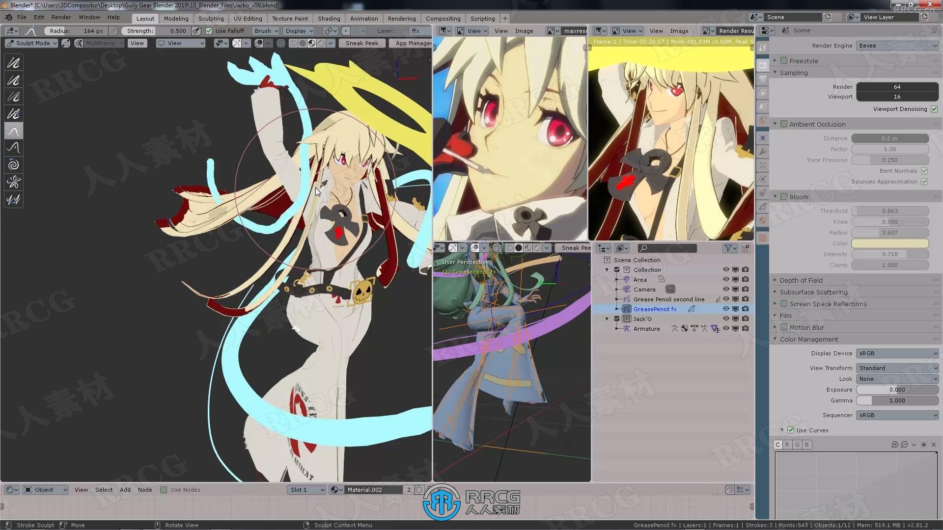The width and height of the screenshot is (943, 530).
Task: Toggle the Jack'O collection exclude checkbox
Action: [x=617, y=318]
